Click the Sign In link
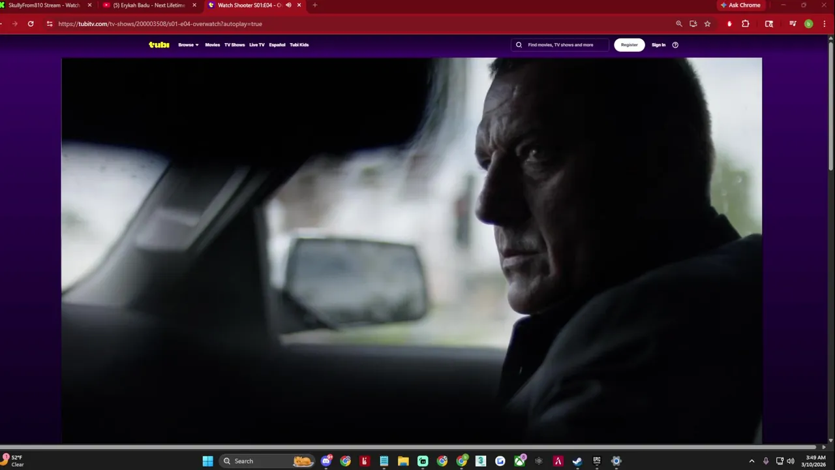Image resolution: width=835 pixels, height=470 pixels. click(658, 45)
